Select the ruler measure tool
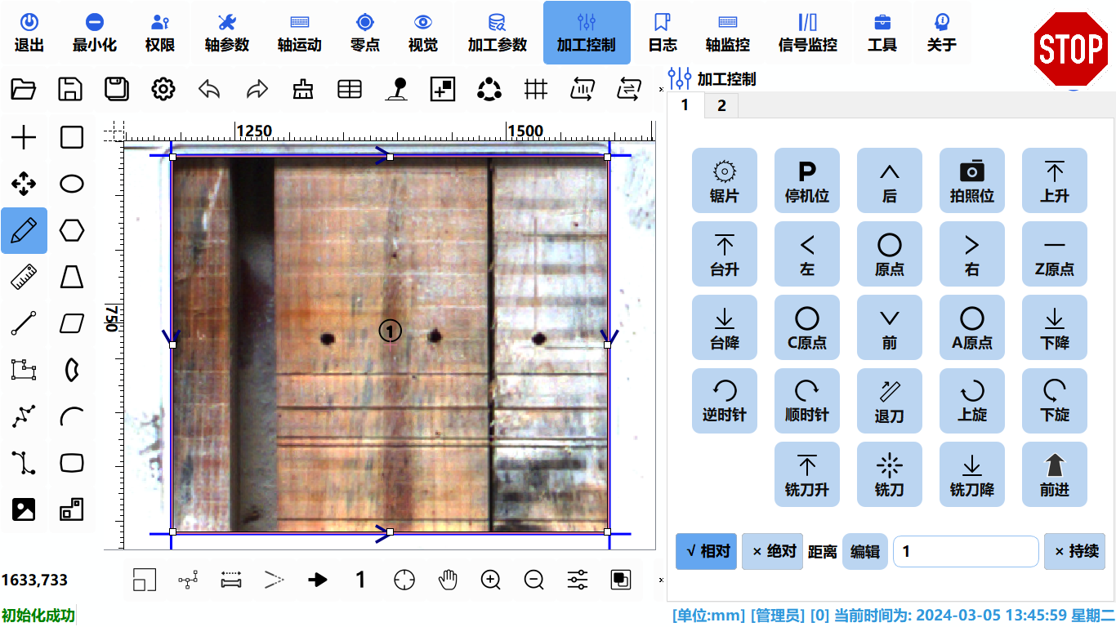Viewport: 1116px width, 627px height. click(x=24, y=278)
